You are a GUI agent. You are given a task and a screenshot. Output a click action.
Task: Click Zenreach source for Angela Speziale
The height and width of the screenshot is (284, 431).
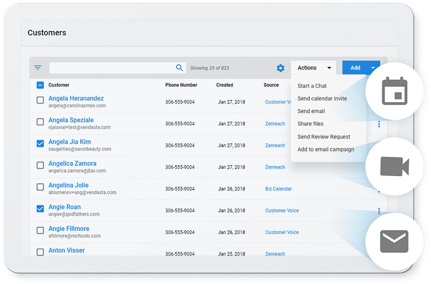tap(275, 124)
